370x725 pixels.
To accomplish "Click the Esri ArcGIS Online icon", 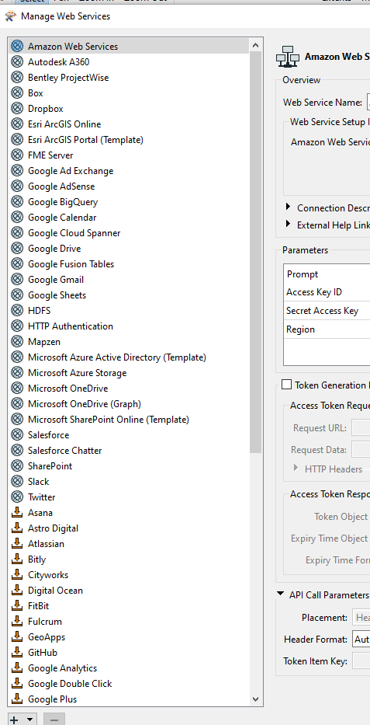I will [x=17, y=124].
